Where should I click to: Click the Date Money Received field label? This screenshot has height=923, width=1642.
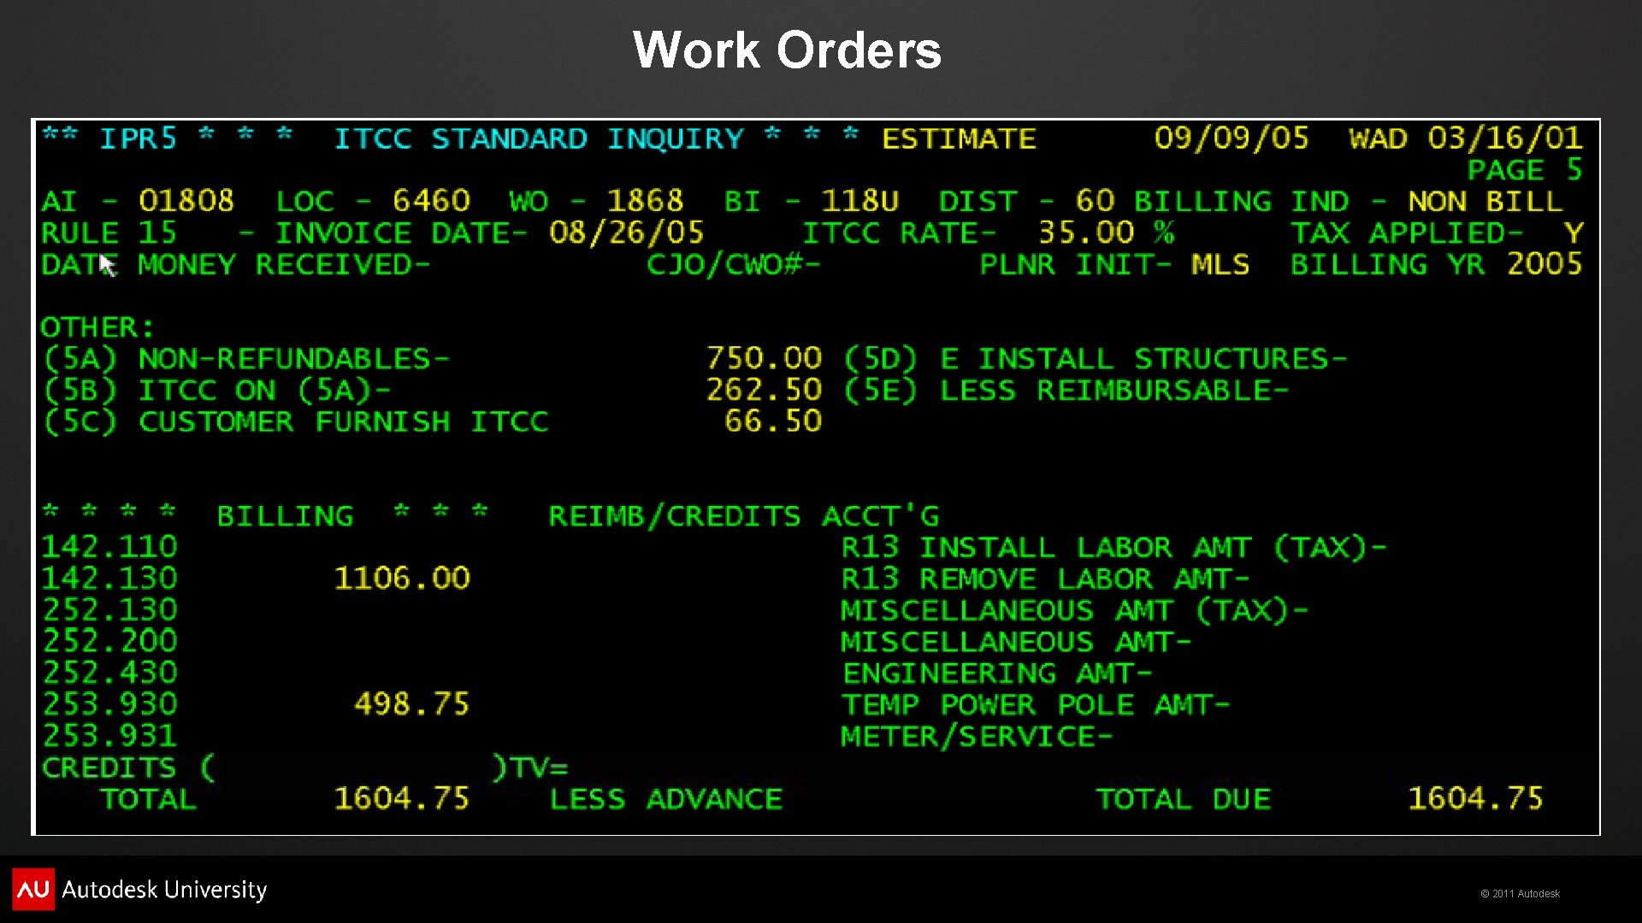point(235,265)
